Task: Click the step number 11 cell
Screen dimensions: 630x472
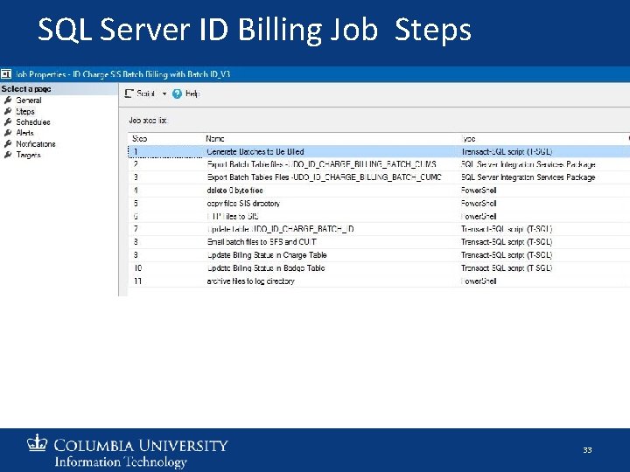Action: tap(138, 281)
